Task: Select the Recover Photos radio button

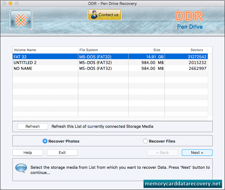Action: pyautogui.click(x=45, y=141)
